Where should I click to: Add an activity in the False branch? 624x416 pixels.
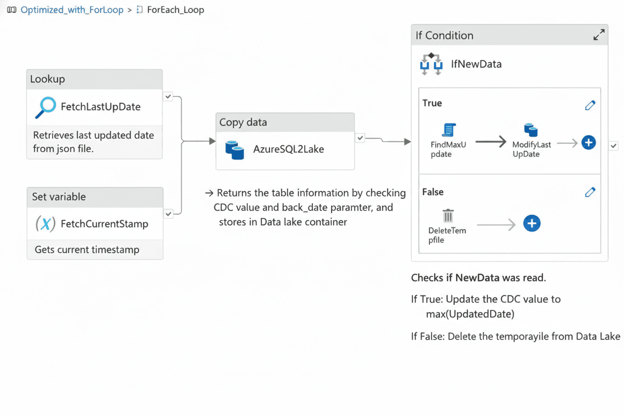click(x=531, y=223)
